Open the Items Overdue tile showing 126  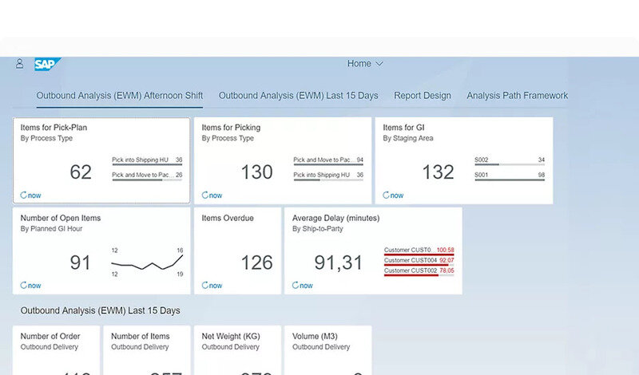[237, 251]
